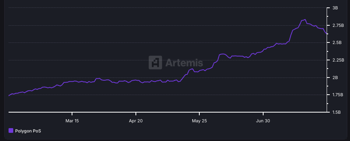Image resolution: width=350 pixels, height=141 pixels.
Task: Click the Polygon PoS legend label
Action: [x=28, y=131]
